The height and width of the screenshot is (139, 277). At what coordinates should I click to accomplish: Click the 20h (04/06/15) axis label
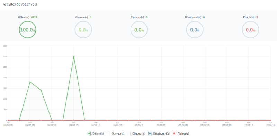coord(96,124)
